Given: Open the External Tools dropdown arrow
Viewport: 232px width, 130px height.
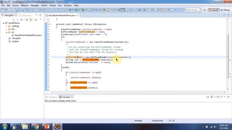Looking at the screenshot, I should click(x=86, y=10).
